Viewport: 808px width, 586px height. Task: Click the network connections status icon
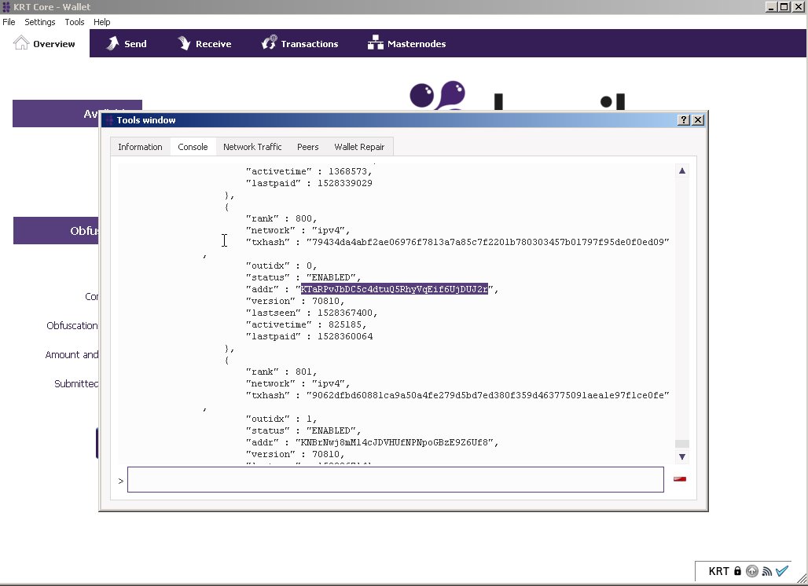tap(767, 571)
